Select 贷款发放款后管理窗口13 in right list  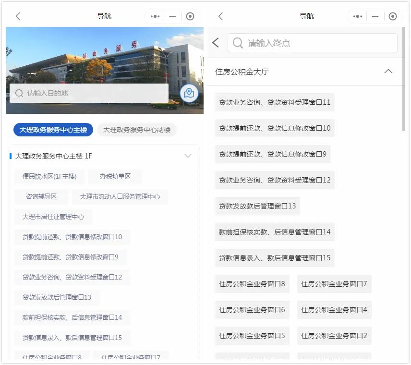[x=257, y=206]
